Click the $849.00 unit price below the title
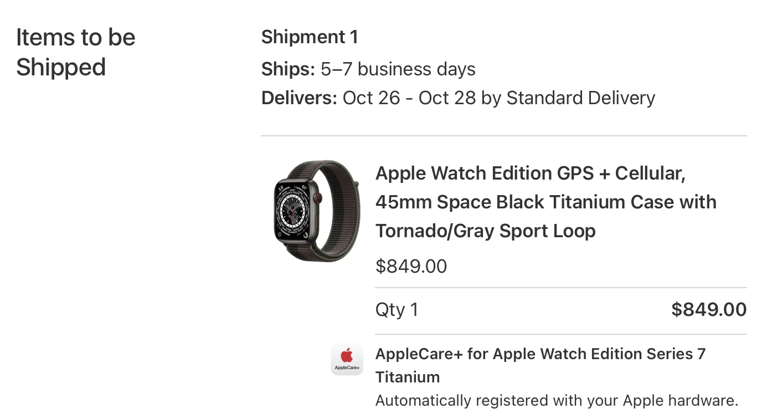This screenshot has width=772, height=419. 411,267
